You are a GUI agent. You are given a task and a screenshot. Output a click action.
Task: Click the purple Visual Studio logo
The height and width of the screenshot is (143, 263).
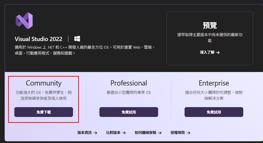[x=24, y=20]
